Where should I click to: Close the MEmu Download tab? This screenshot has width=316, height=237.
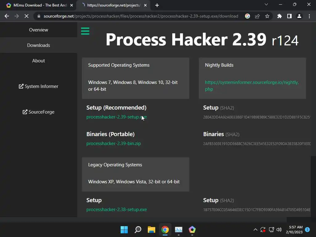[72, 5]
